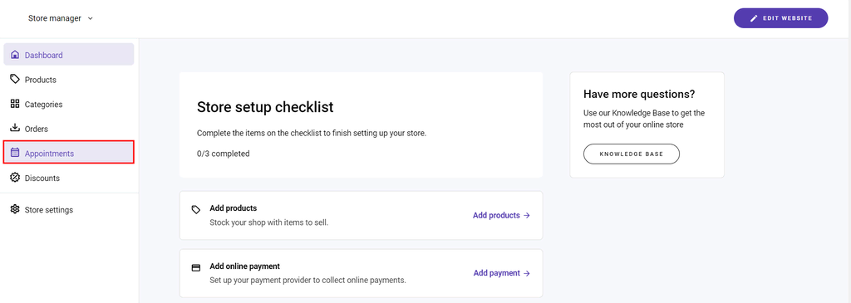
Task: Click the Knowledge Base button
Action: pyautogui.click(x=632, y=154)
